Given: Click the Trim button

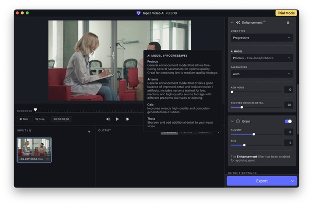Looking at the screenshot, I should (24, 119).
